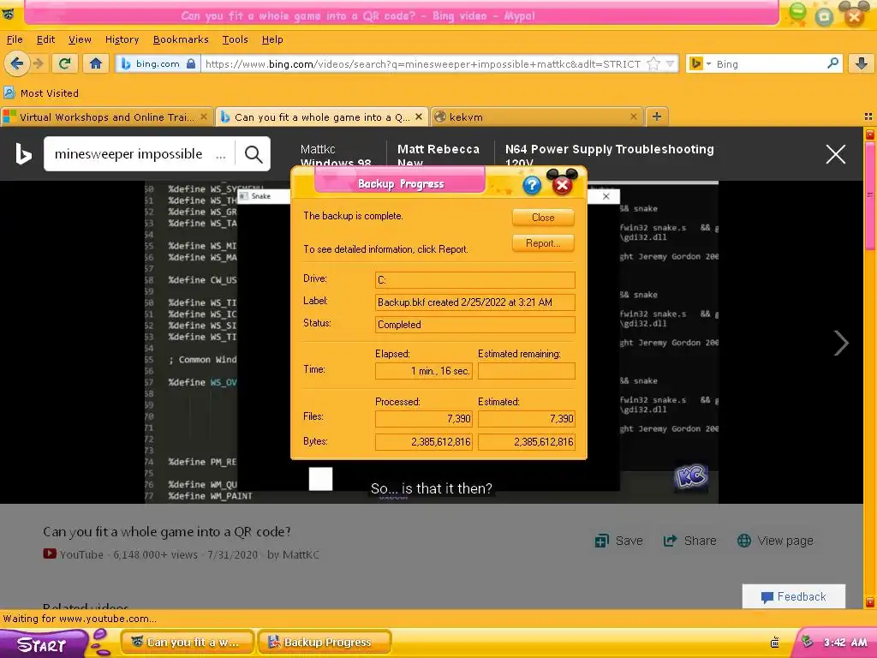Click the YouTube source icon
Viewport: 877px width, 658px height.
click(50, 554)
